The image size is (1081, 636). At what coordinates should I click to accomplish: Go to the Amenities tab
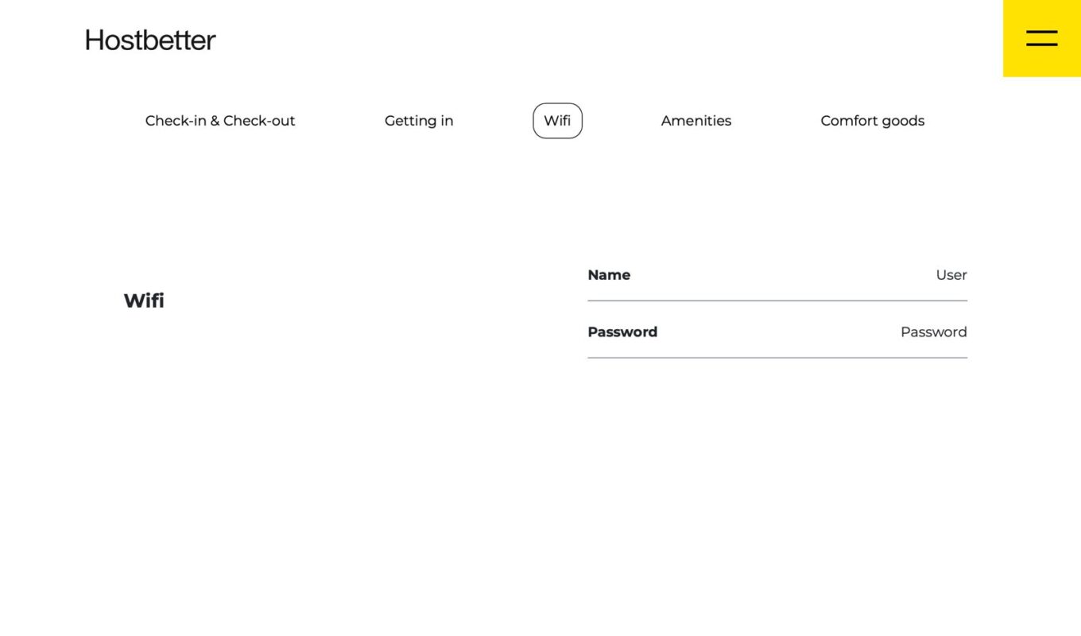(x=696, y=121)
